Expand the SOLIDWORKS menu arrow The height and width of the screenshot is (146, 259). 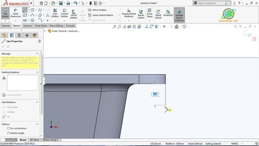click(31, 3)
